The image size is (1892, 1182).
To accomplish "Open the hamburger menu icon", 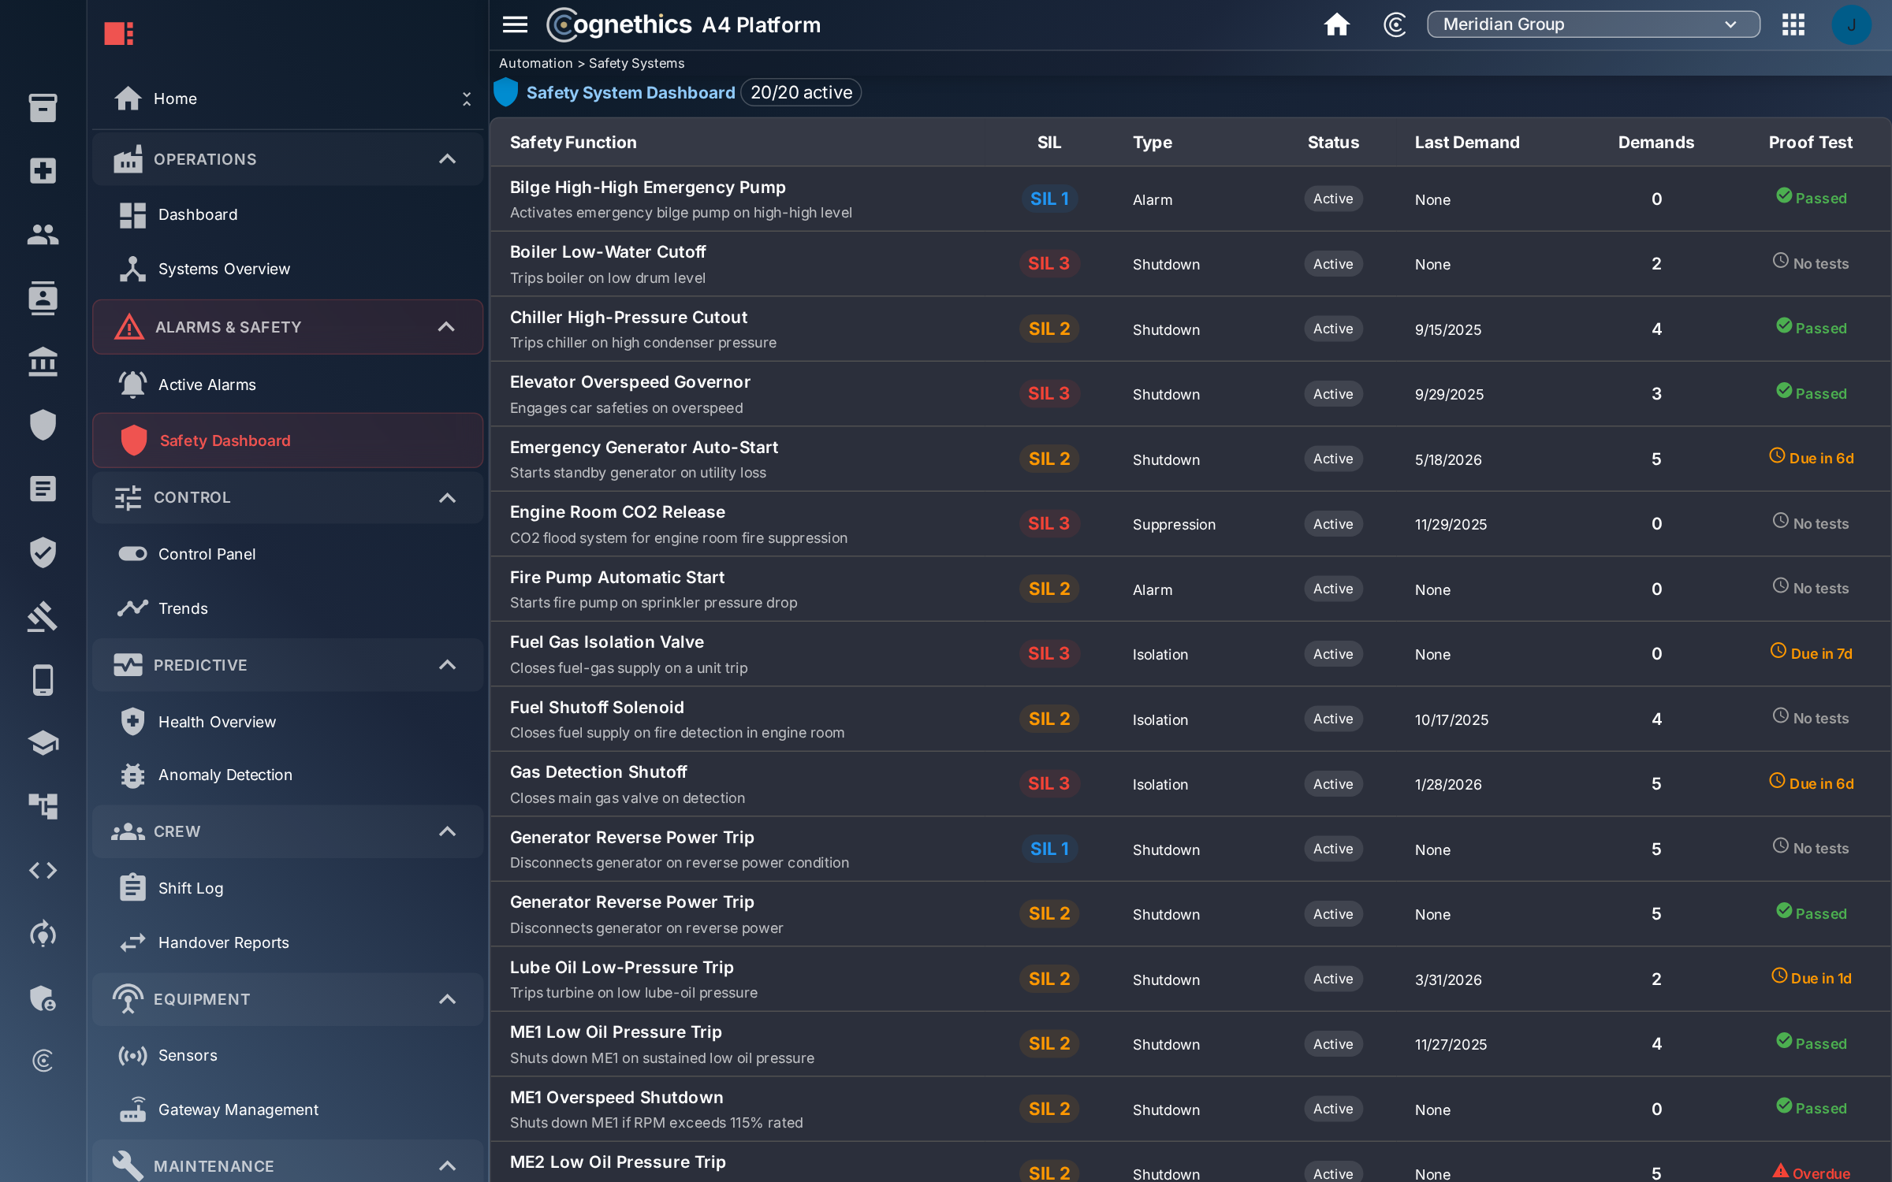I will click(515, 24).
